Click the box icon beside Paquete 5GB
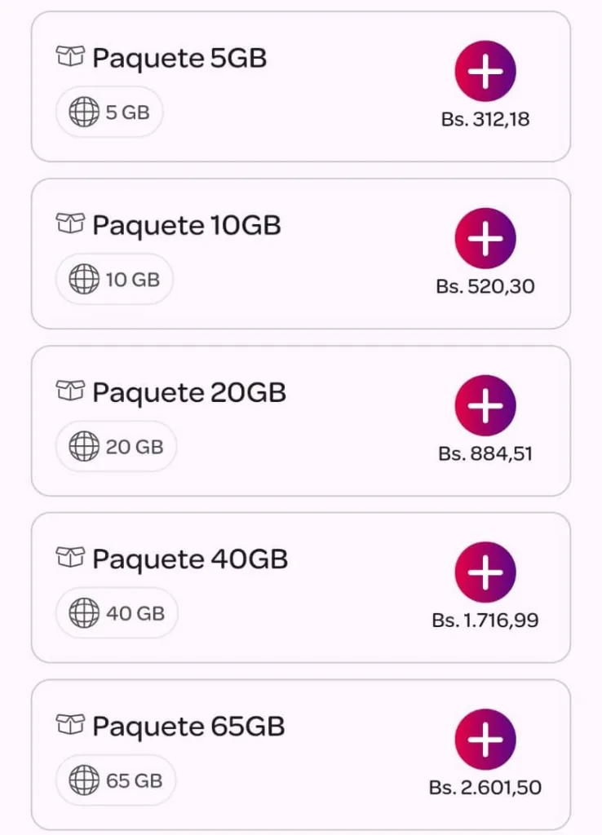The height and width of the screenshot is (835, 602). point(70,57)
